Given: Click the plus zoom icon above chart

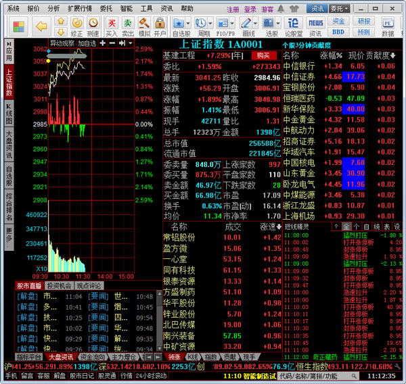Looking at the screenshot, I should point(103,43).
